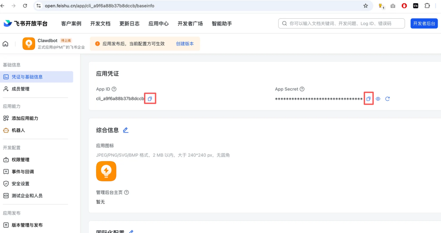The height and width of the screenshot is (233, 441).
Task: Copy the App ID value
Action: (150, 99)
